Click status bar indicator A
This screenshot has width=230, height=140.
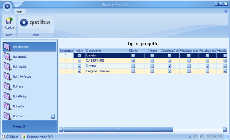coord(190,137)
